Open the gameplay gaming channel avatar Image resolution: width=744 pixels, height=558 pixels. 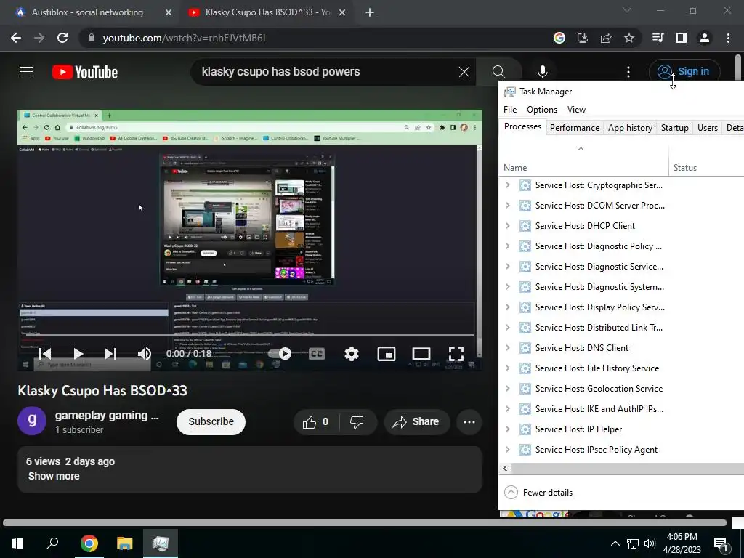pos(32,421)
